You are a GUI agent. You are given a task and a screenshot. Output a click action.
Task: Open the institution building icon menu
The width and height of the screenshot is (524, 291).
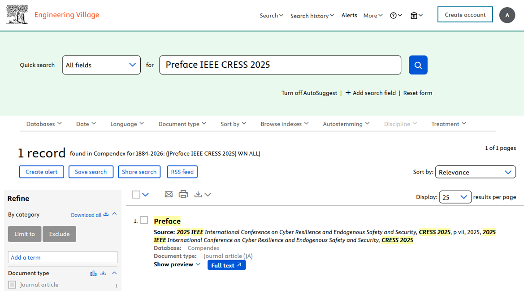click(416, 15)
